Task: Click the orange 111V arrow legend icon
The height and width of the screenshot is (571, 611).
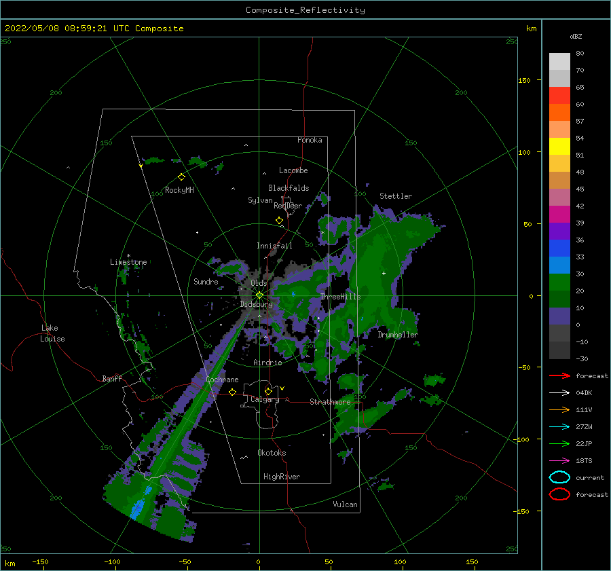Action: coord(559,409)
